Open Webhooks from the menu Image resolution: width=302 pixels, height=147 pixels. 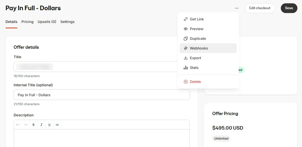click(x=208, y=48)
